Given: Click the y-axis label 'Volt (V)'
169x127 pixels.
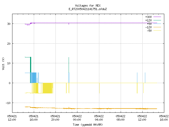Looking at the screenshot, I should click(x=3, y=63).
